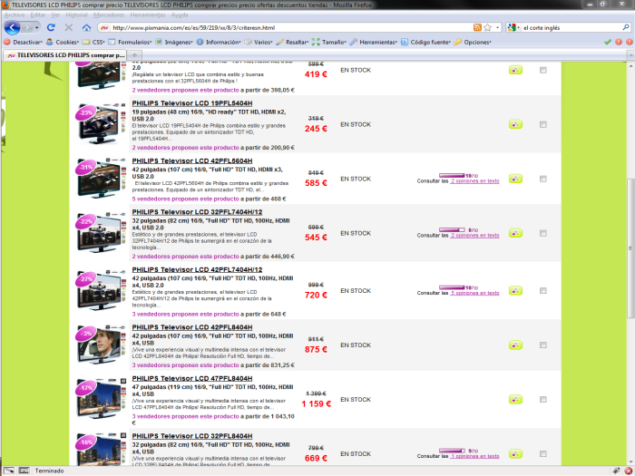This screenshot has width=635, height=476.
Task: Go to the home page icon
Action: pos(86,27)
